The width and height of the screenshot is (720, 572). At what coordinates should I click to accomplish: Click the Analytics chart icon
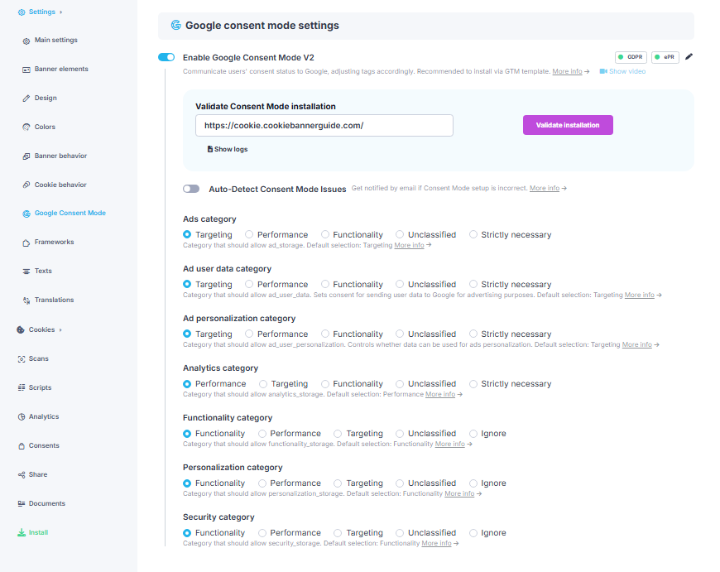click(22, 416)
